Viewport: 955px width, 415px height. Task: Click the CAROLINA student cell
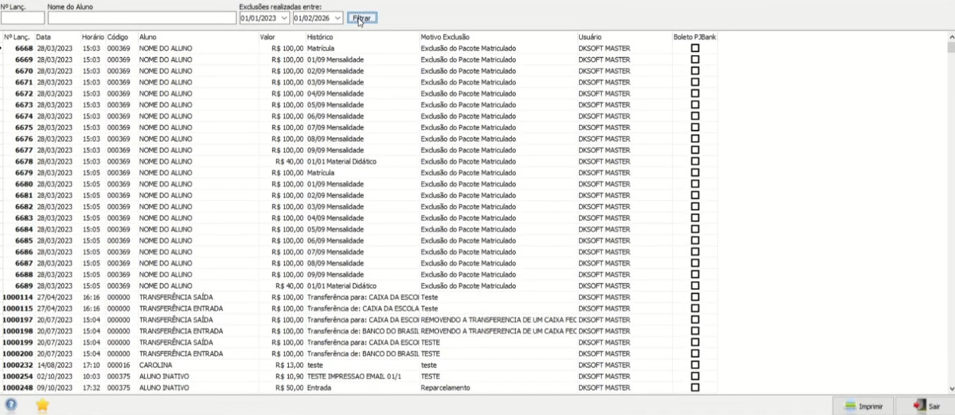tap(155, 365)
